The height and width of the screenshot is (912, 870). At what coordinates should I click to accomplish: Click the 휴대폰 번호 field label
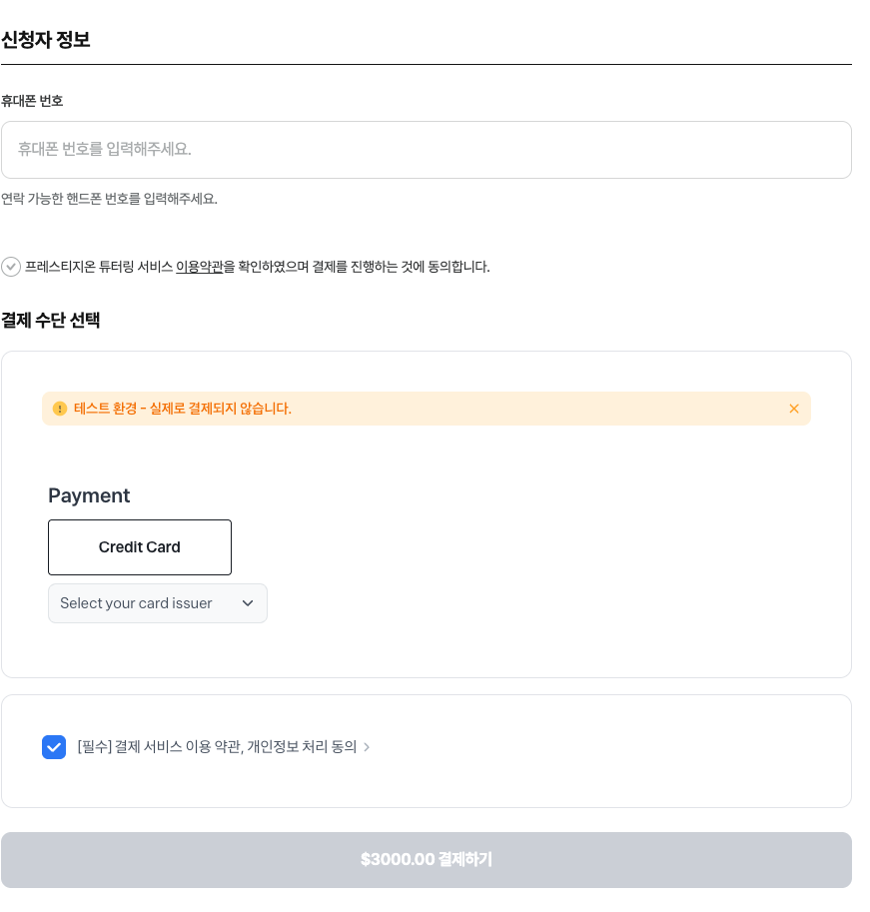click(x=32, y=101)
